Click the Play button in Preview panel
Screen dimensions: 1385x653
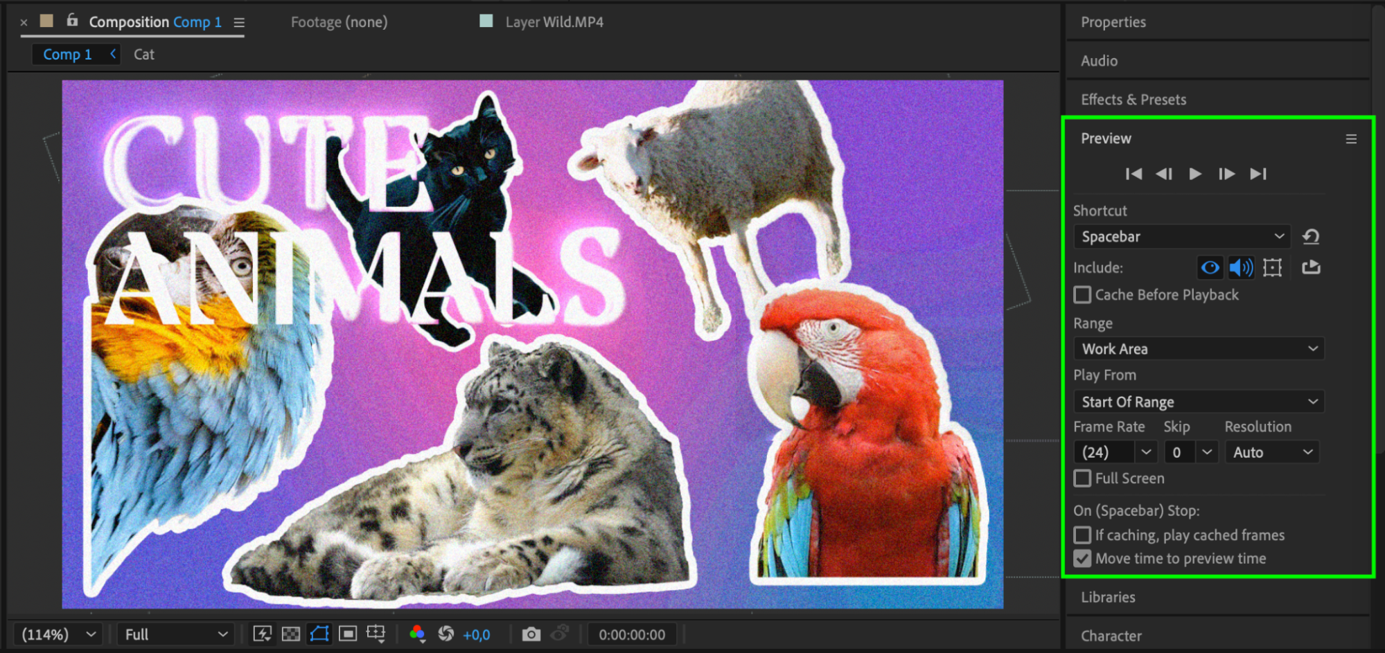1195,174
